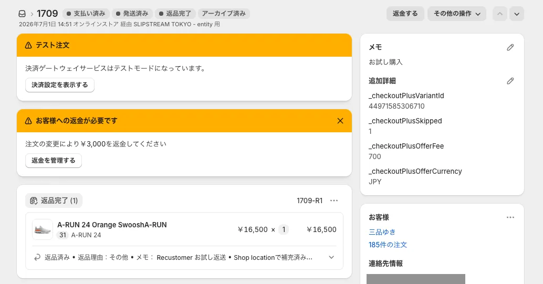Expand the 返品済み return details chevron
Viewport: 543px width, 284px height.
coord(331,257)
